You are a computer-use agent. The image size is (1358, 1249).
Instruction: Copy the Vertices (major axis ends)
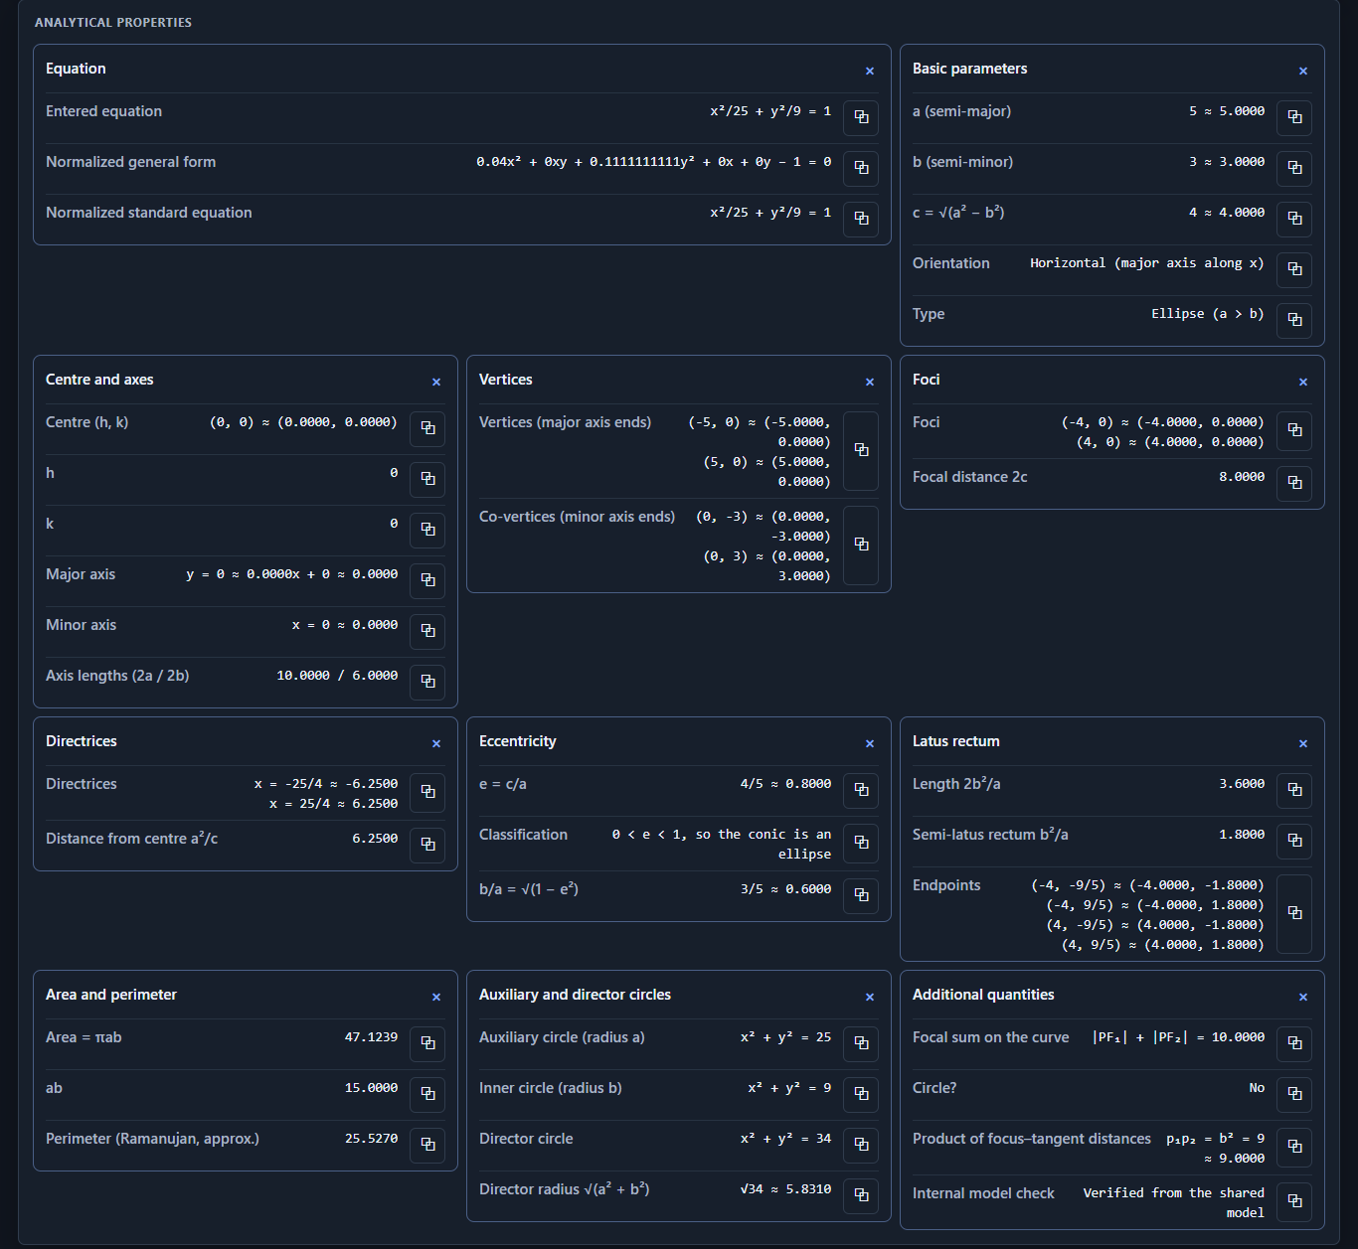click(861, 450)
